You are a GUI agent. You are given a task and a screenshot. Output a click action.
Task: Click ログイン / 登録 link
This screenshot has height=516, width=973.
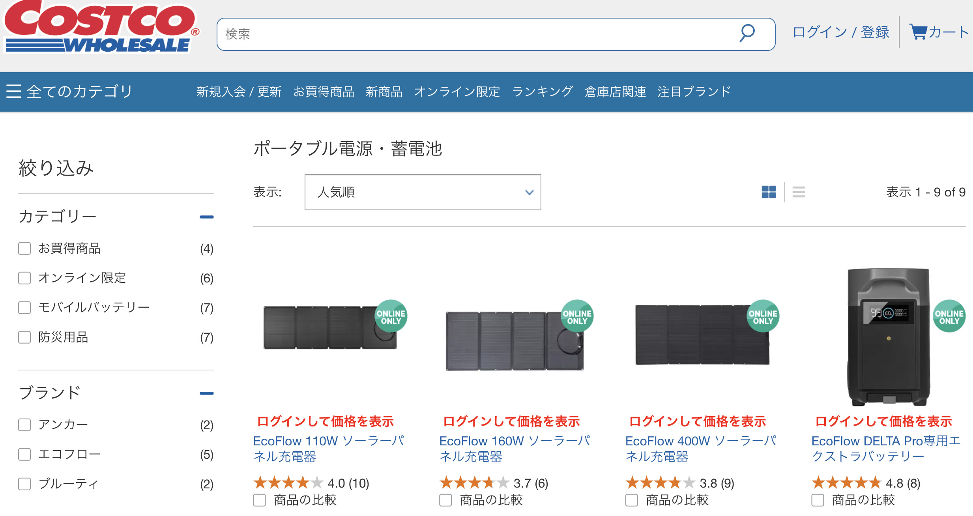coord(841,32)
